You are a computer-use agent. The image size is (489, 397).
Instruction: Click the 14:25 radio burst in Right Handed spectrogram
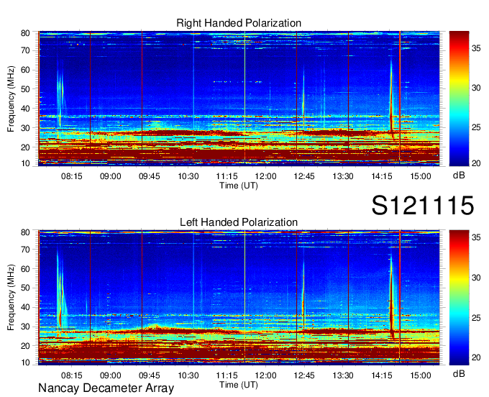392,100
